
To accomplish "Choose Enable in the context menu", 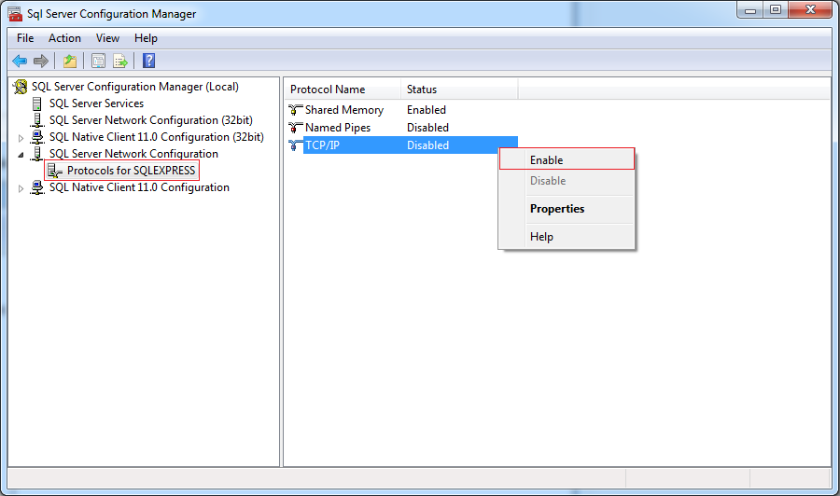I will [x=567, y=159].
